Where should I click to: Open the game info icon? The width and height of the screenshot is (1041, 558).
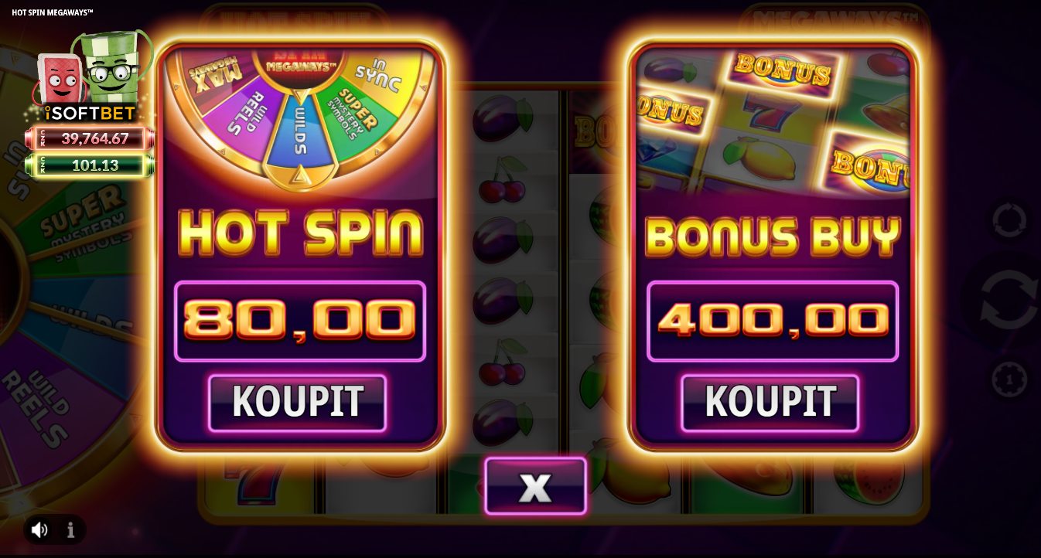tap(71, 529)
